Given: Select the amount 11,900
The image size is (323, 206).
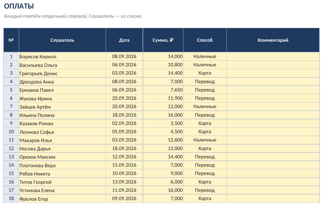Looking at the screenshot, I should tap(163, 98).
